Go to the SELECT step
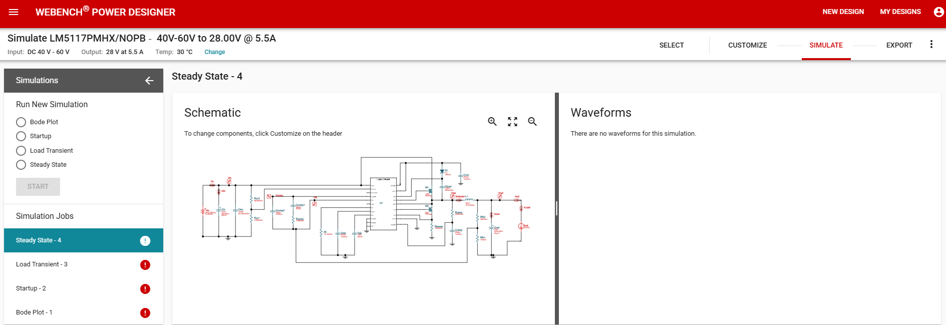This screenshot has height=325, width=946. coord(672,45)
